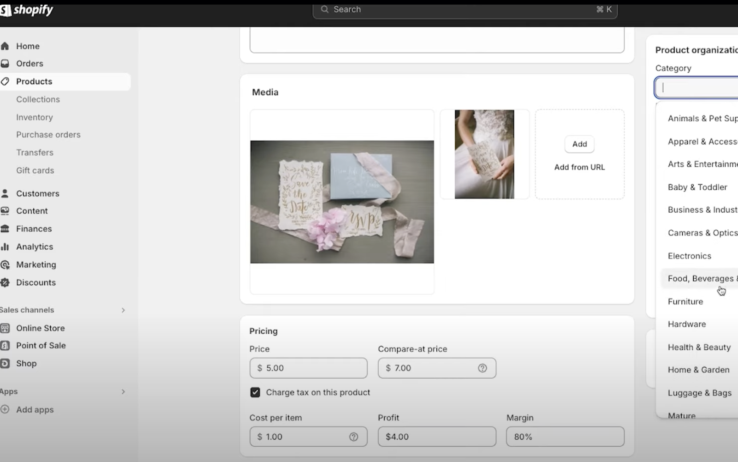Screen dimensions: 738x462
Task: Click the Marketing megaphone icon
Action: pos(5,264)
